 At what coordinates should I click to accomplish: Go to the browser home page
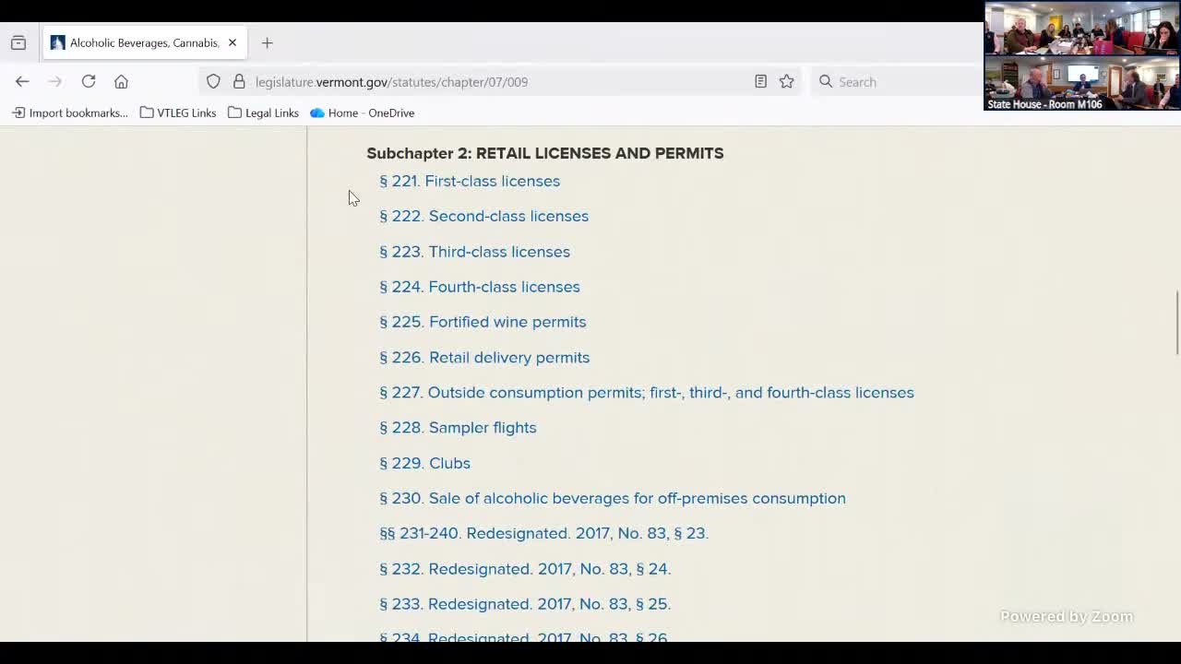[121, 81]
